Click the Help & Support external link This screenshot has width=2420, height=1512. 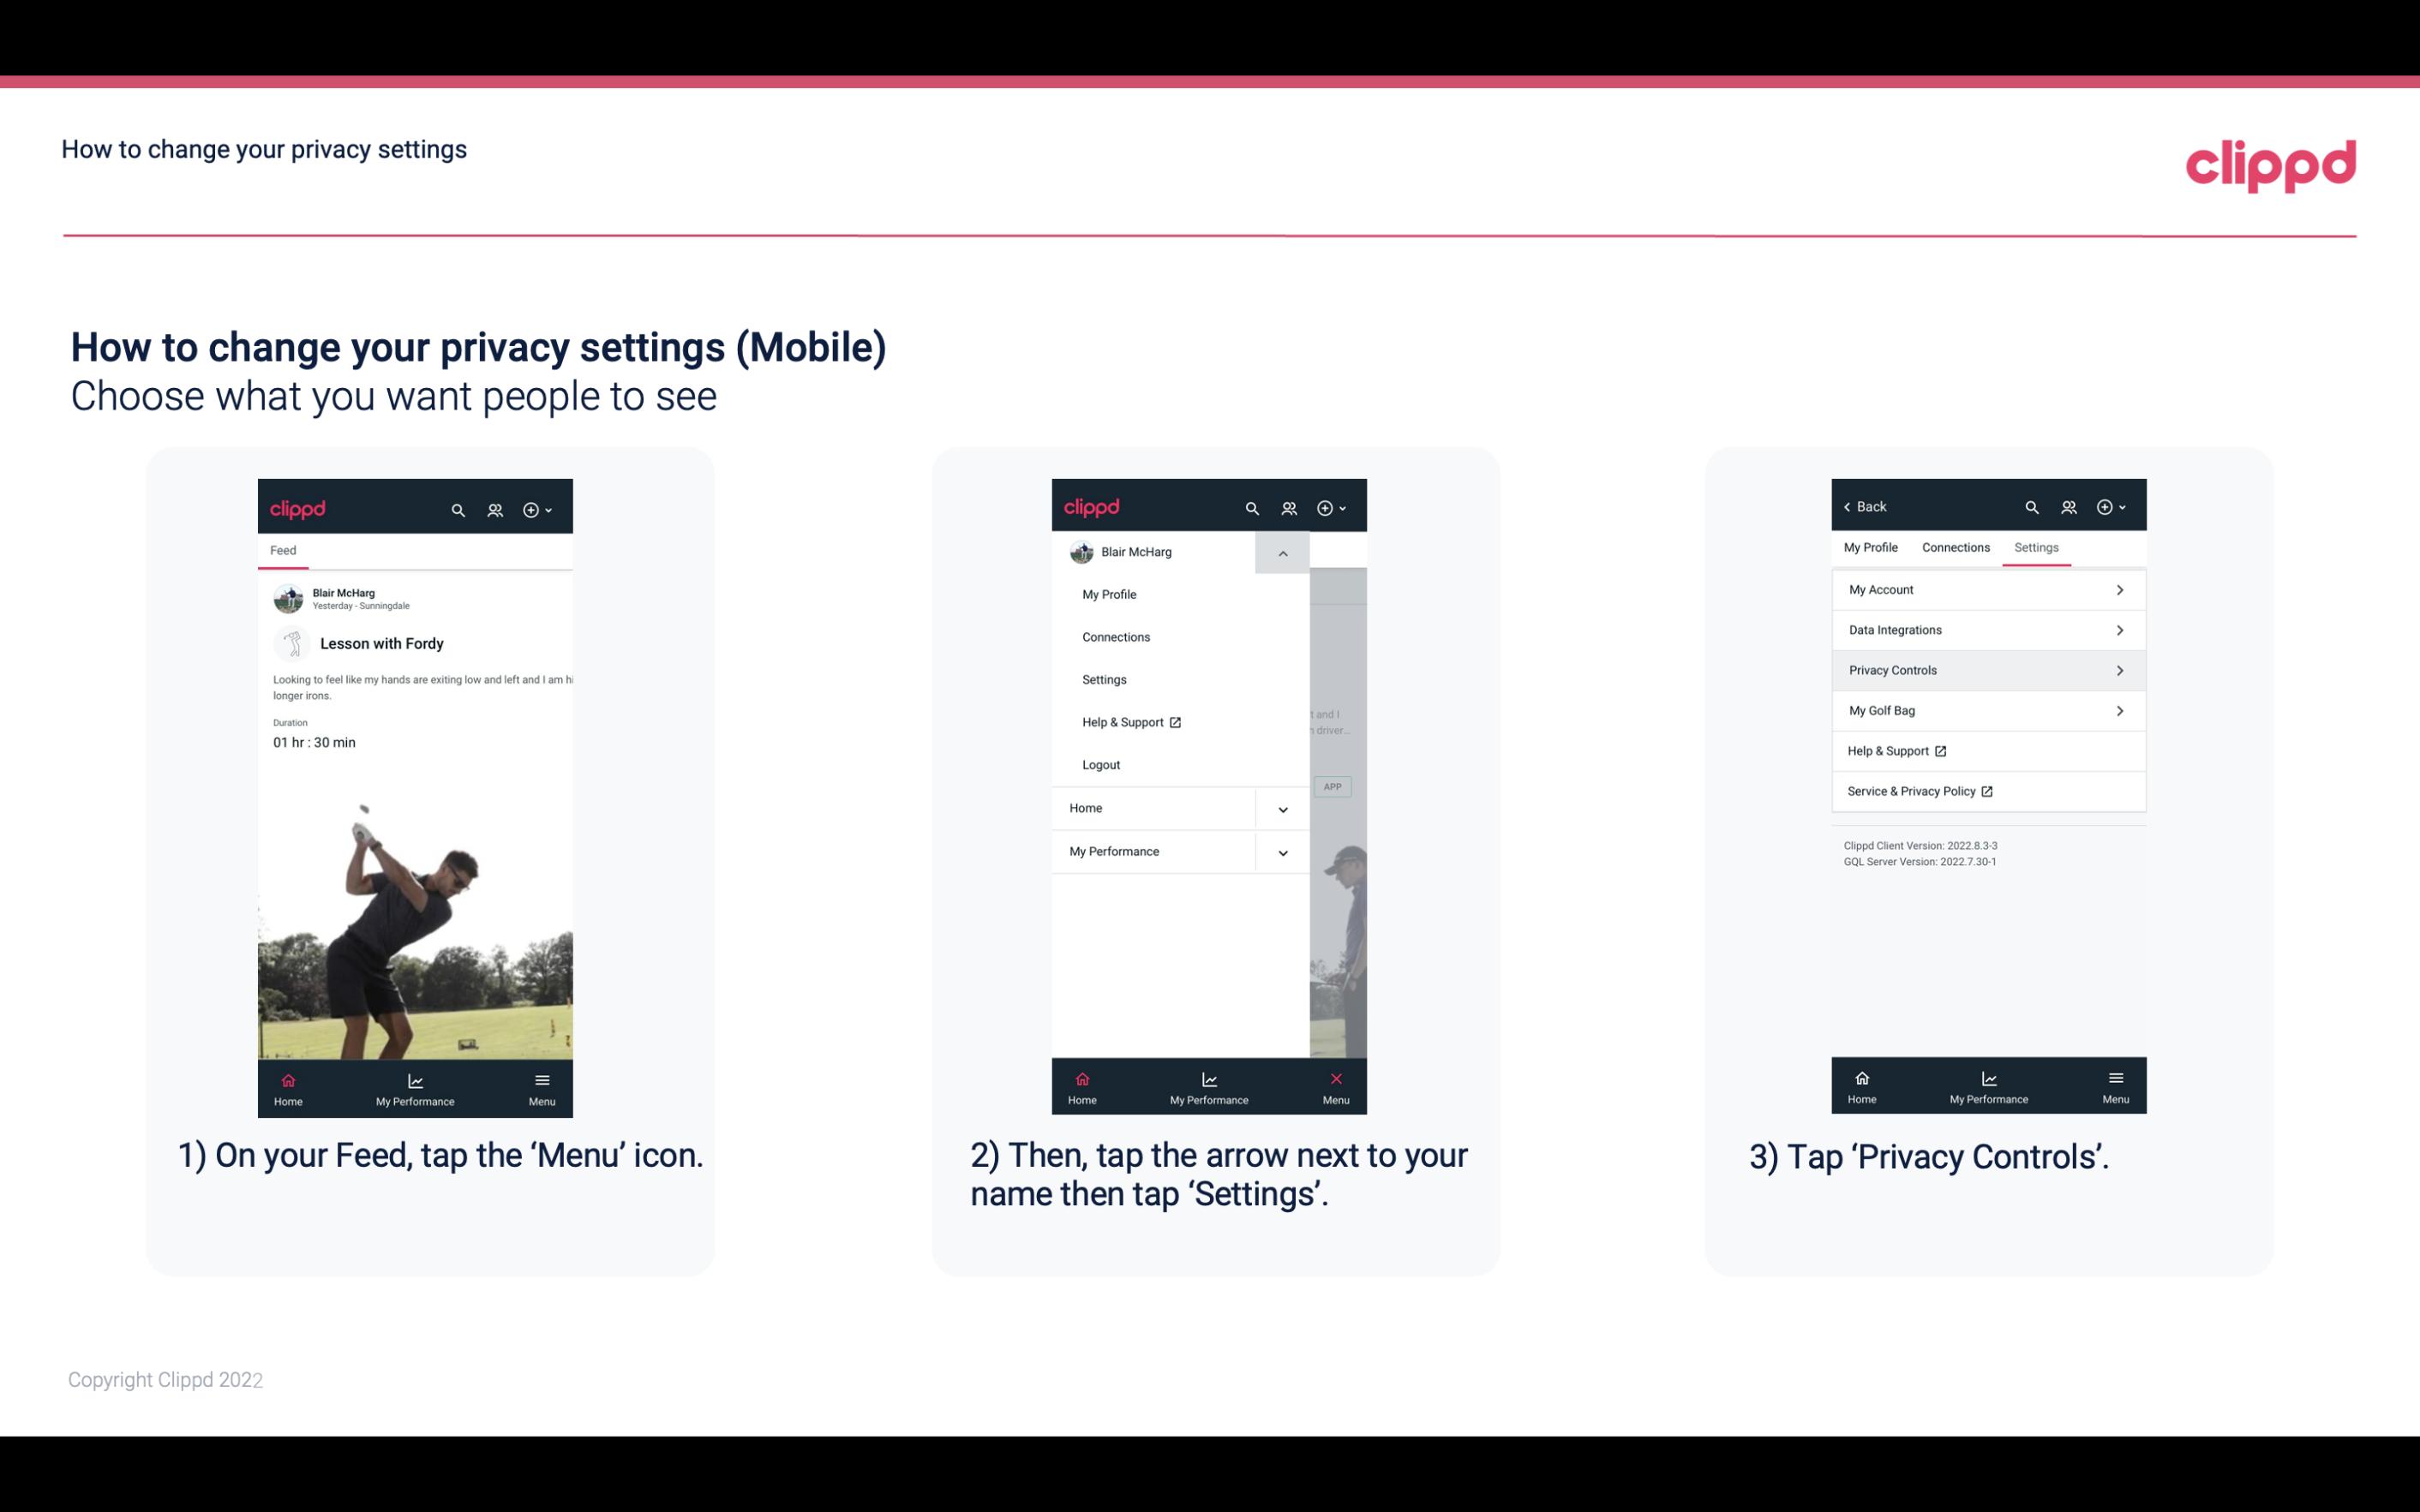click(x=1897, y=750)
